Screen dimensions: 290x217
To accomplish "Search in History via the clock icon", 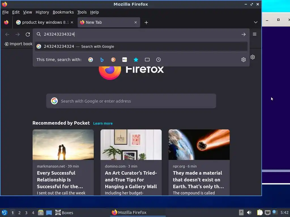I will 159,60.
